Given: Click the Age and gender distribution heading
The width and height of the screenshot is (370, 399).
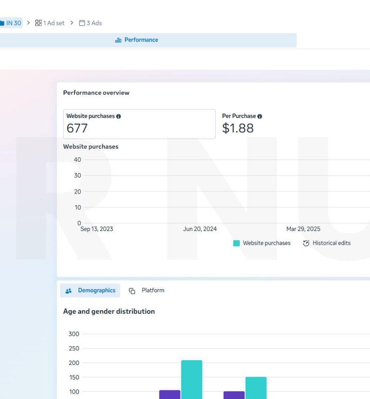Looking at the screenshot, I should coord(109,311).
